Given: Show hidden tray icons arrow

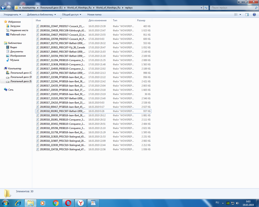Looking at the screenshot, I should tap(223, 203).
